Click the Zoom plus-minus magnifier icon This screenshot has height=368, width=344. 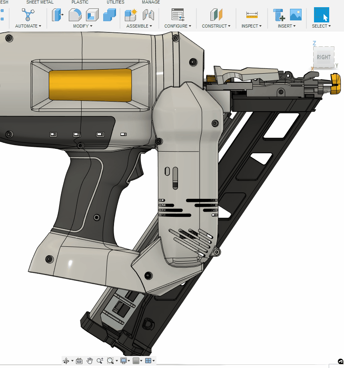pos(100,360)
